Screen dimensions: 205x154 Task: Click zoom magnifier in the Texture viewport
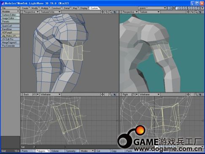point(196,12)
